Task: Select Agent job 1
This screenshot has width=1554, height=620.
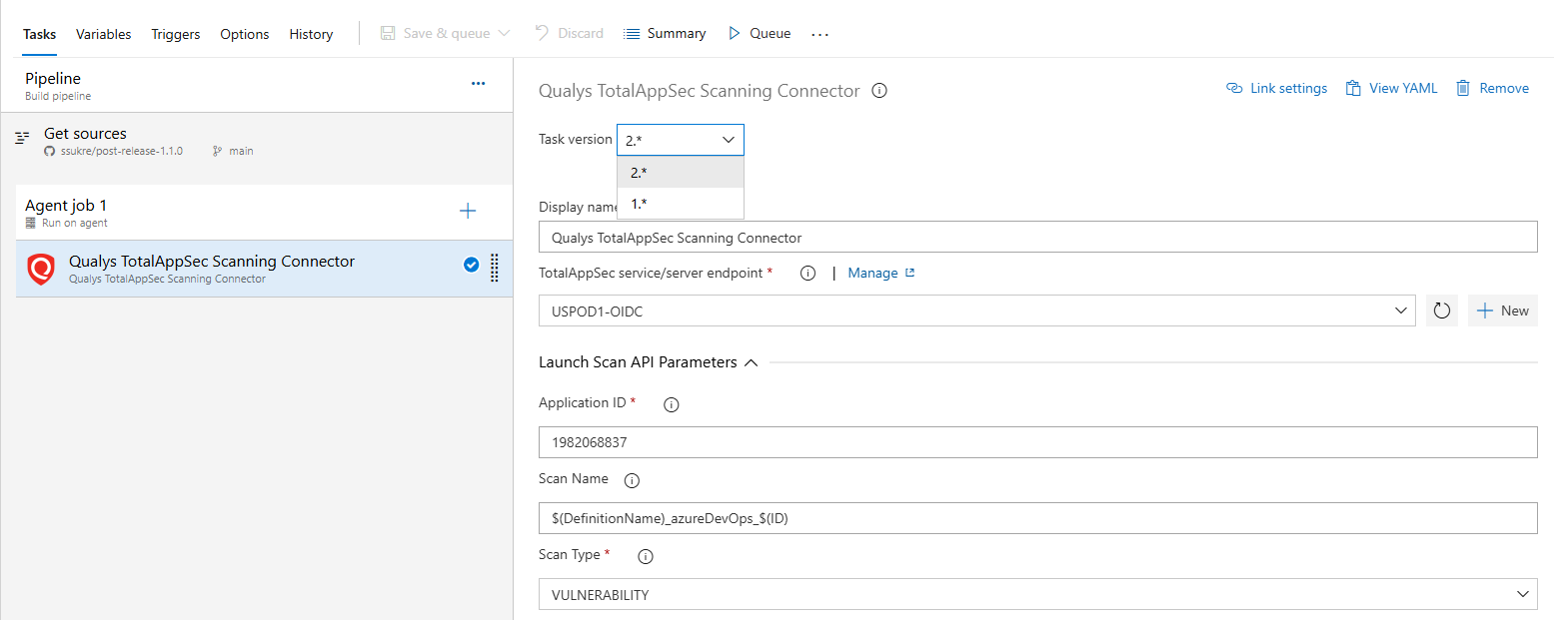Action: 257,213
